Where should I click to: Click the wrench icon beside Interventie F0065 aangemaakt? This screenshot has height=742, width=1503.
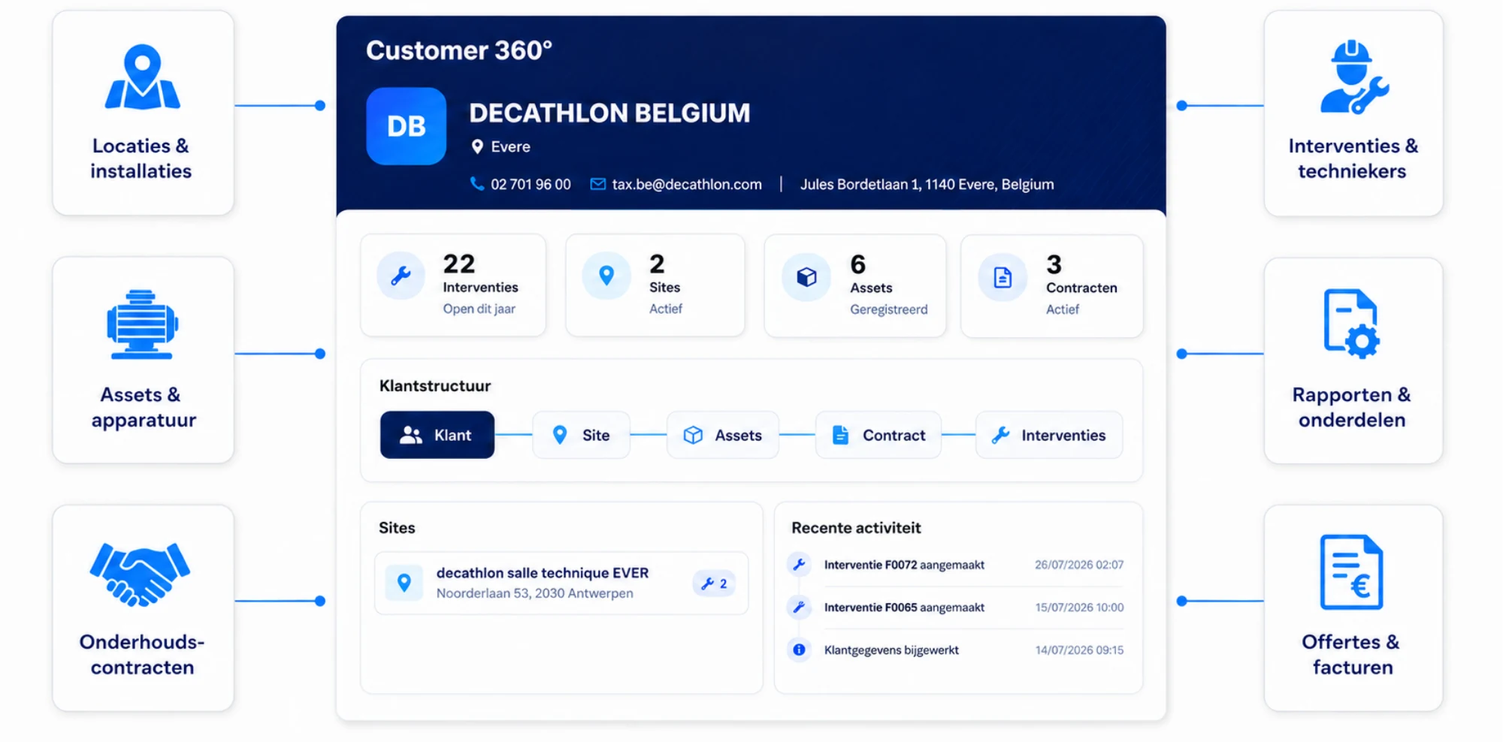pos(800,607)
